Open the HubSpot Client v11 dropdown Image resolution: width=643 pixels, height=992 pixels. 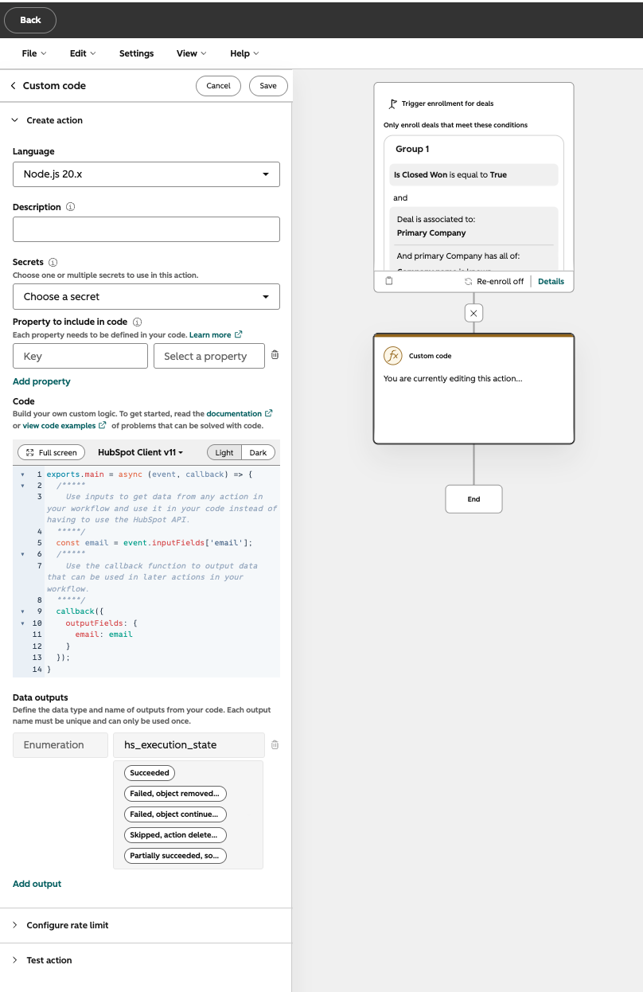[141, 452]
